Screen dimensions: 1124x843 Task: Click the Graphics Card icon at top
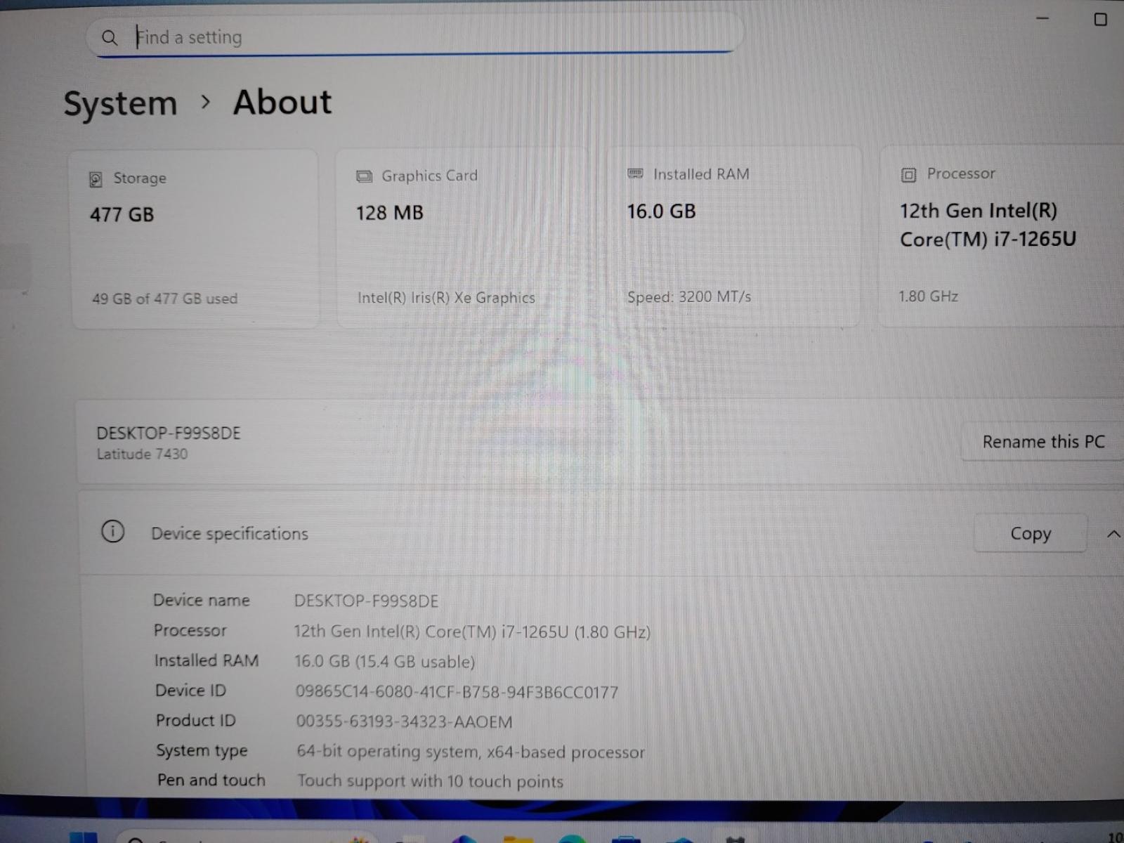point(364,176)
